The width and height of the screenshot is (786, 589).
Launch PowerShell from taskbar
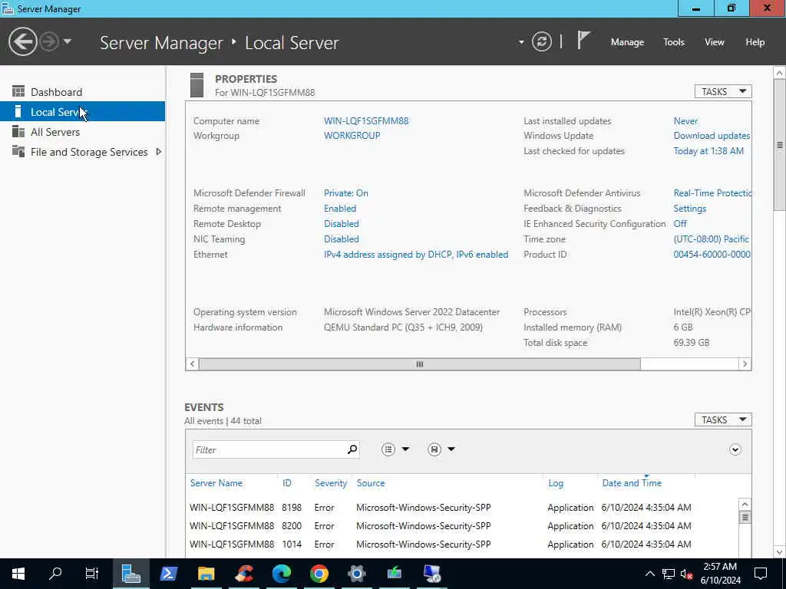[x=168, y=574]
